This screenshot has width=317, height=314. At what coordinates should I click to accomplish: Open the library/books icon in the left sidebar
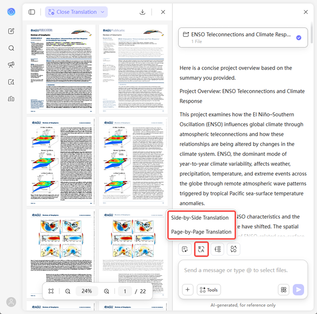(11, 99)
